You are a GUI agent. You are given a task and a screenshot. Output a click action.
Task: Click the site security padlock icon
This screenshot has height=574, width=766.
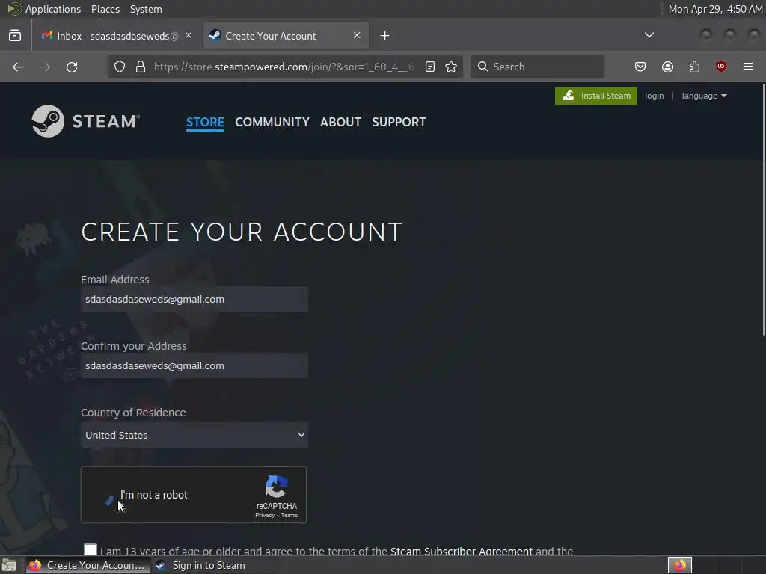[x=141, y=67]
